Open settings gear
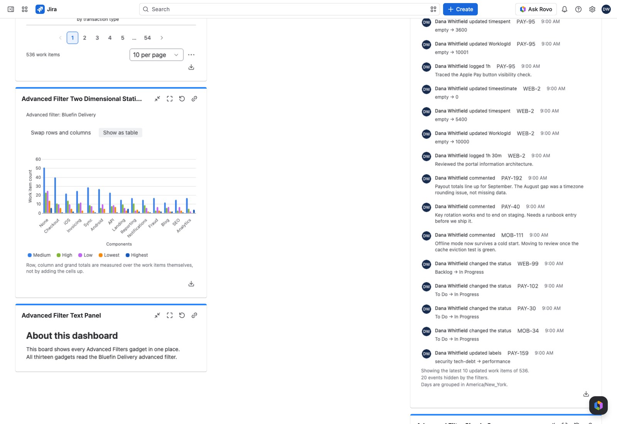Screen dimensions: 617x424 click(x=592, y=9)
